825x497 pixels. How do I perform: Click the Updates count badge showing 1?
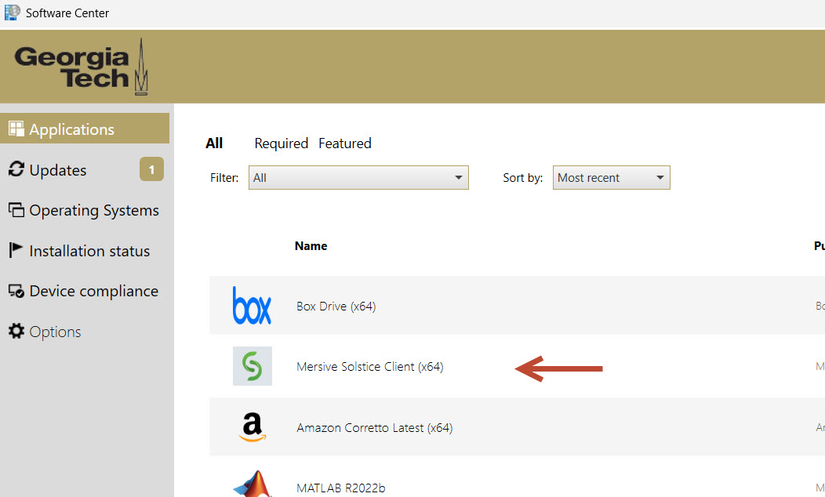pyautogui.click(x=151, y=169)
